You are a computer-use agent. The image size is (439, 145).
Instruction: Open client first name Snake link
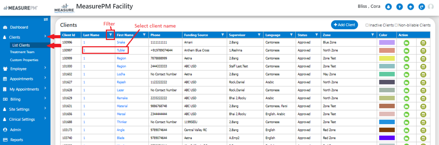tap(121, 42)
